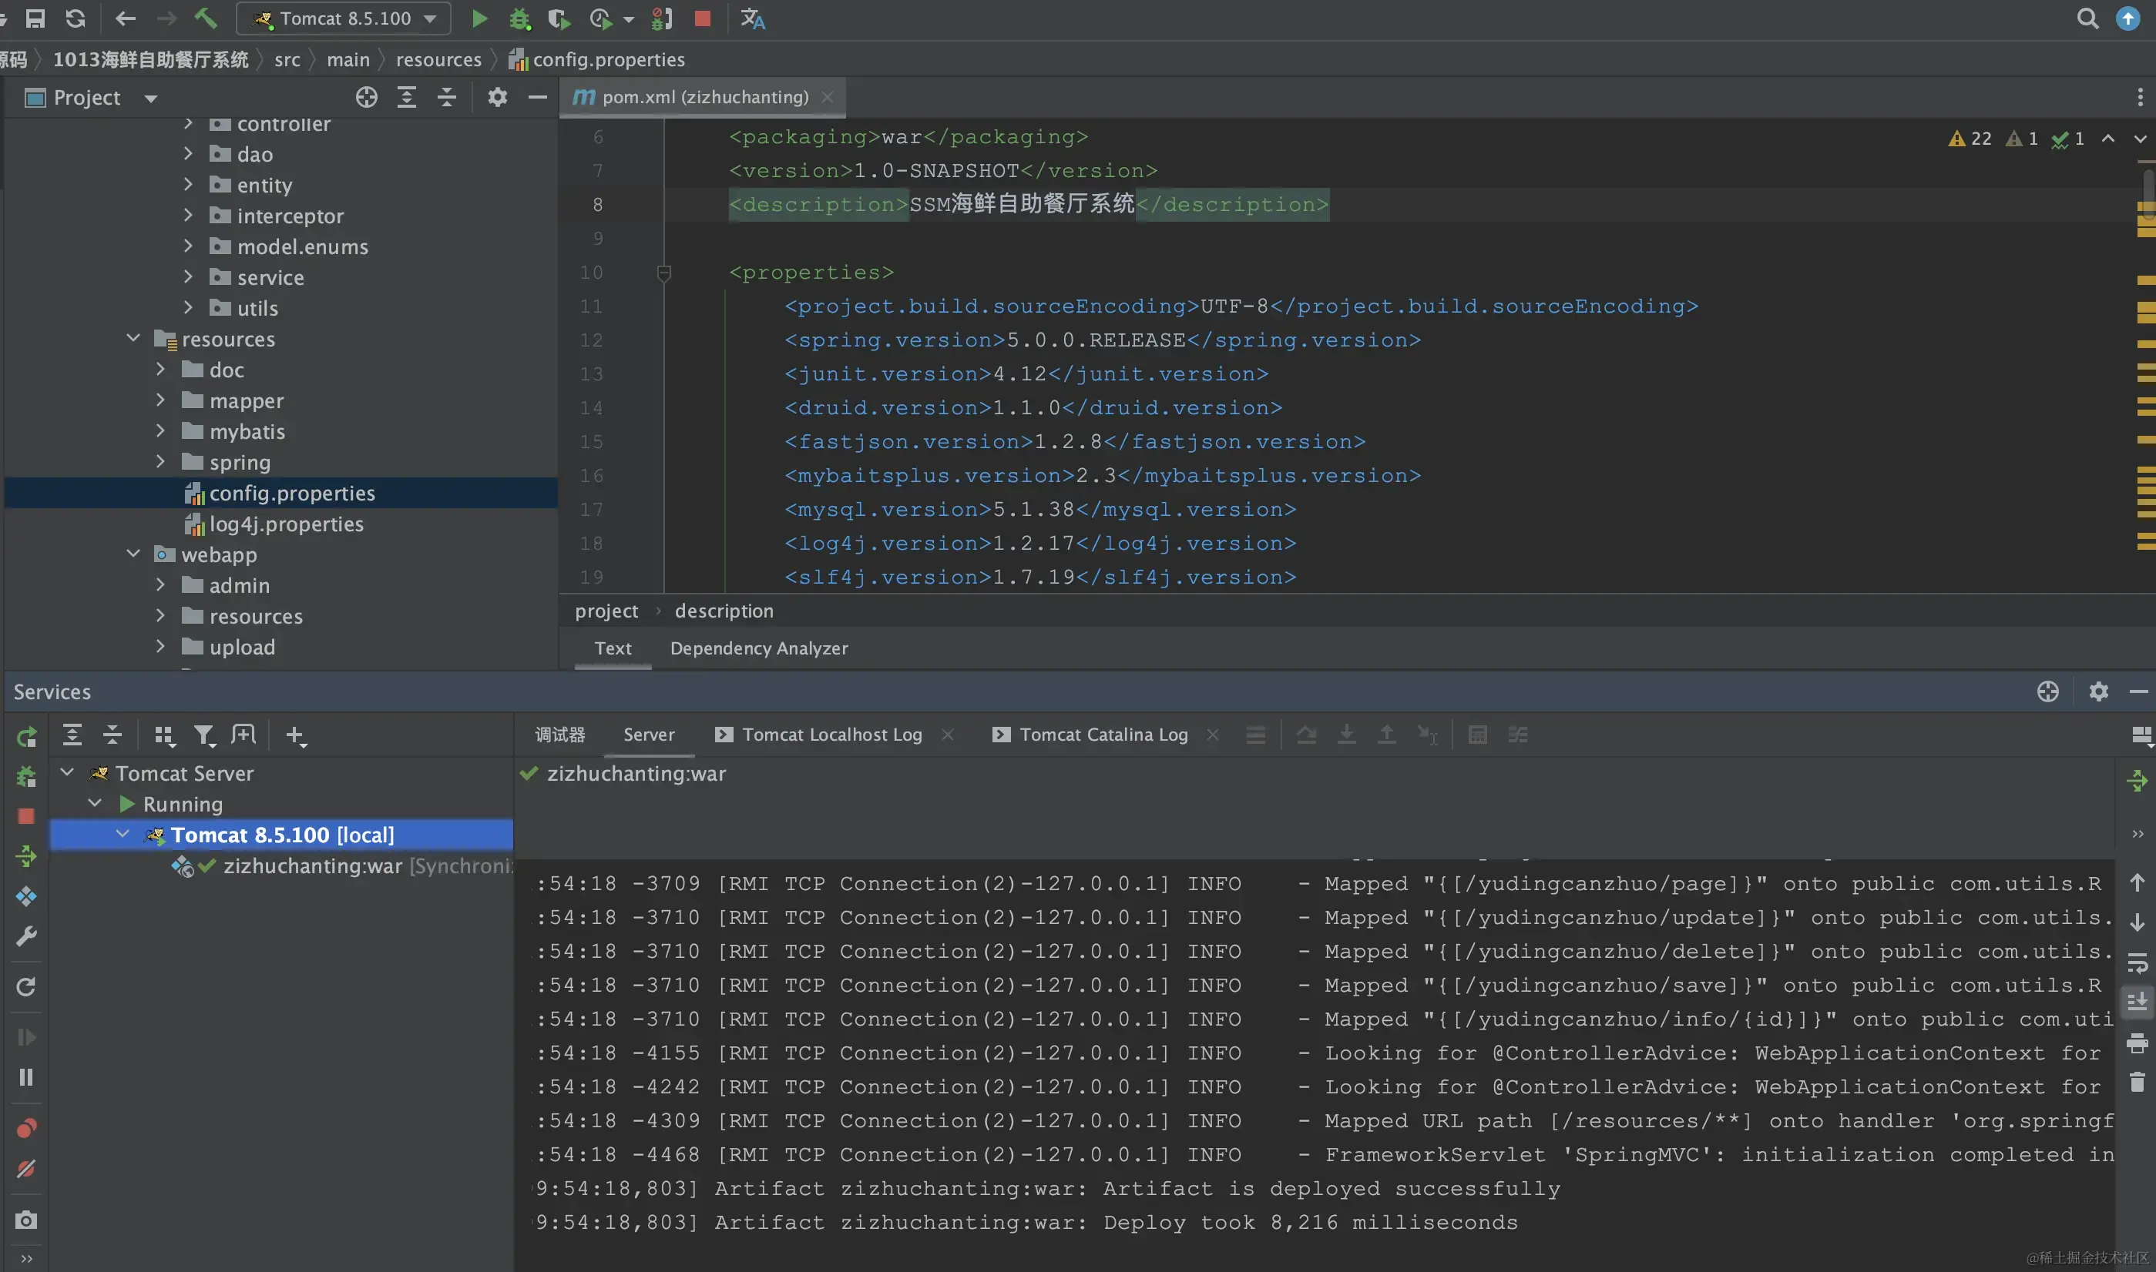This screenshot has width=2156, height=1272.
Task: Expand the mapper folder in the project tree
Action: click(x=160, y=400)
